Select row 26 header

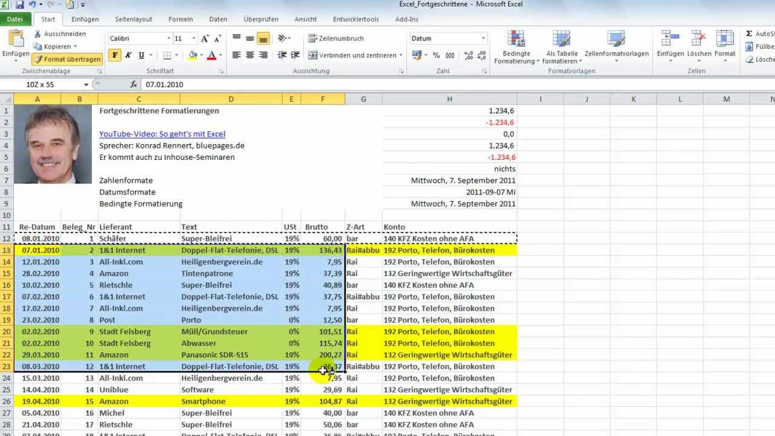coord(7,401)
